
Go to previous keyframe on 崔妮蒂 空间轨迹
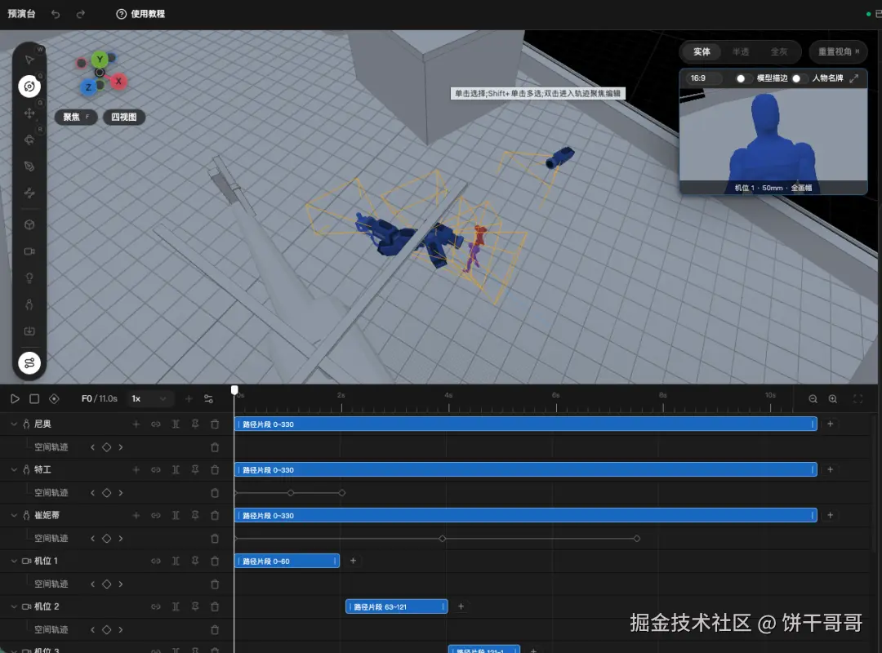(93, 538)
